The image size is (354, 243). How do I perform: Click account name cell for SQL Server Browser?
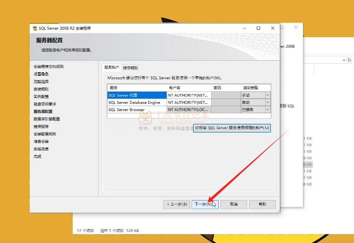coord(189,109)
